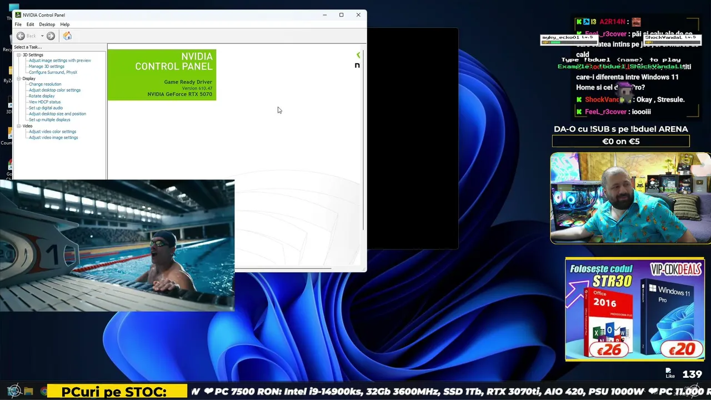Go to the NVIDIA Control Panel home page
The image size is (711, 400).
tap(67, 36)
